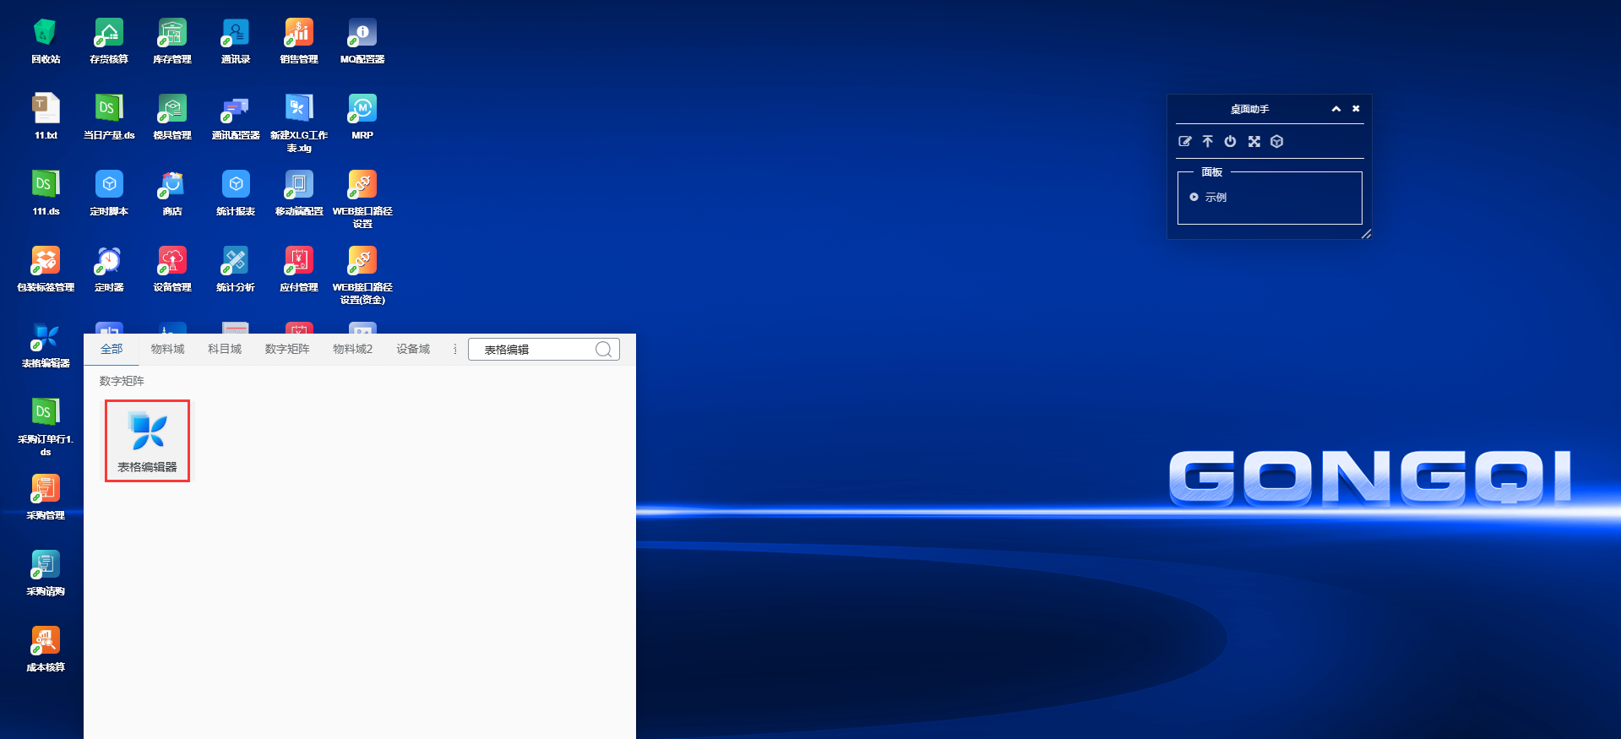This screenshot has height=739, width=1621.
Task: Click the edit icon in 桌面助手
Action: (1185, 142)
